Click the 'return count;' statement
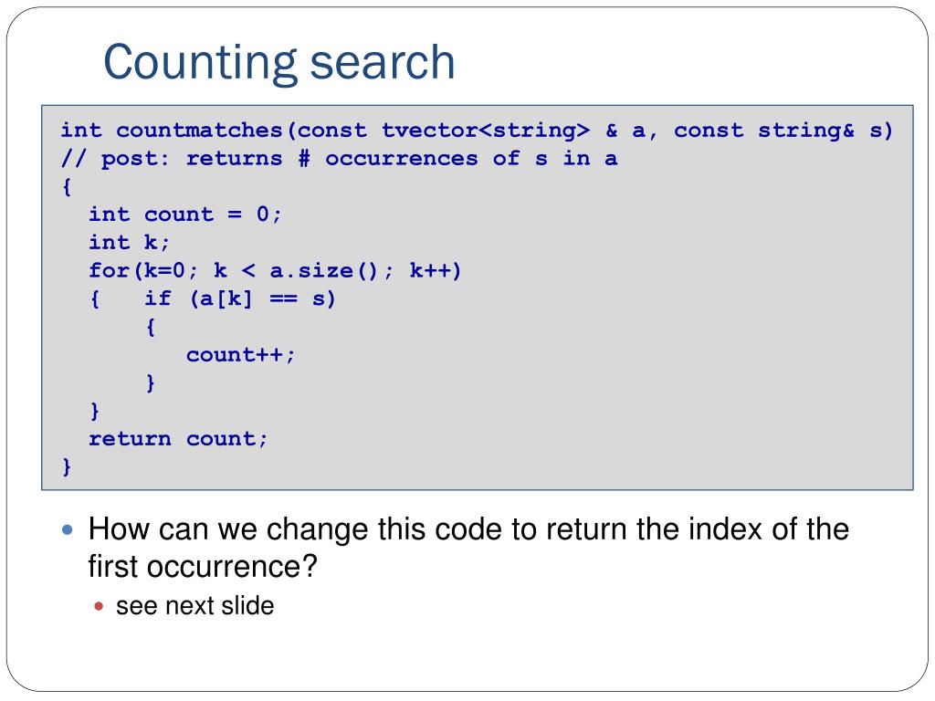 point(178,439)
